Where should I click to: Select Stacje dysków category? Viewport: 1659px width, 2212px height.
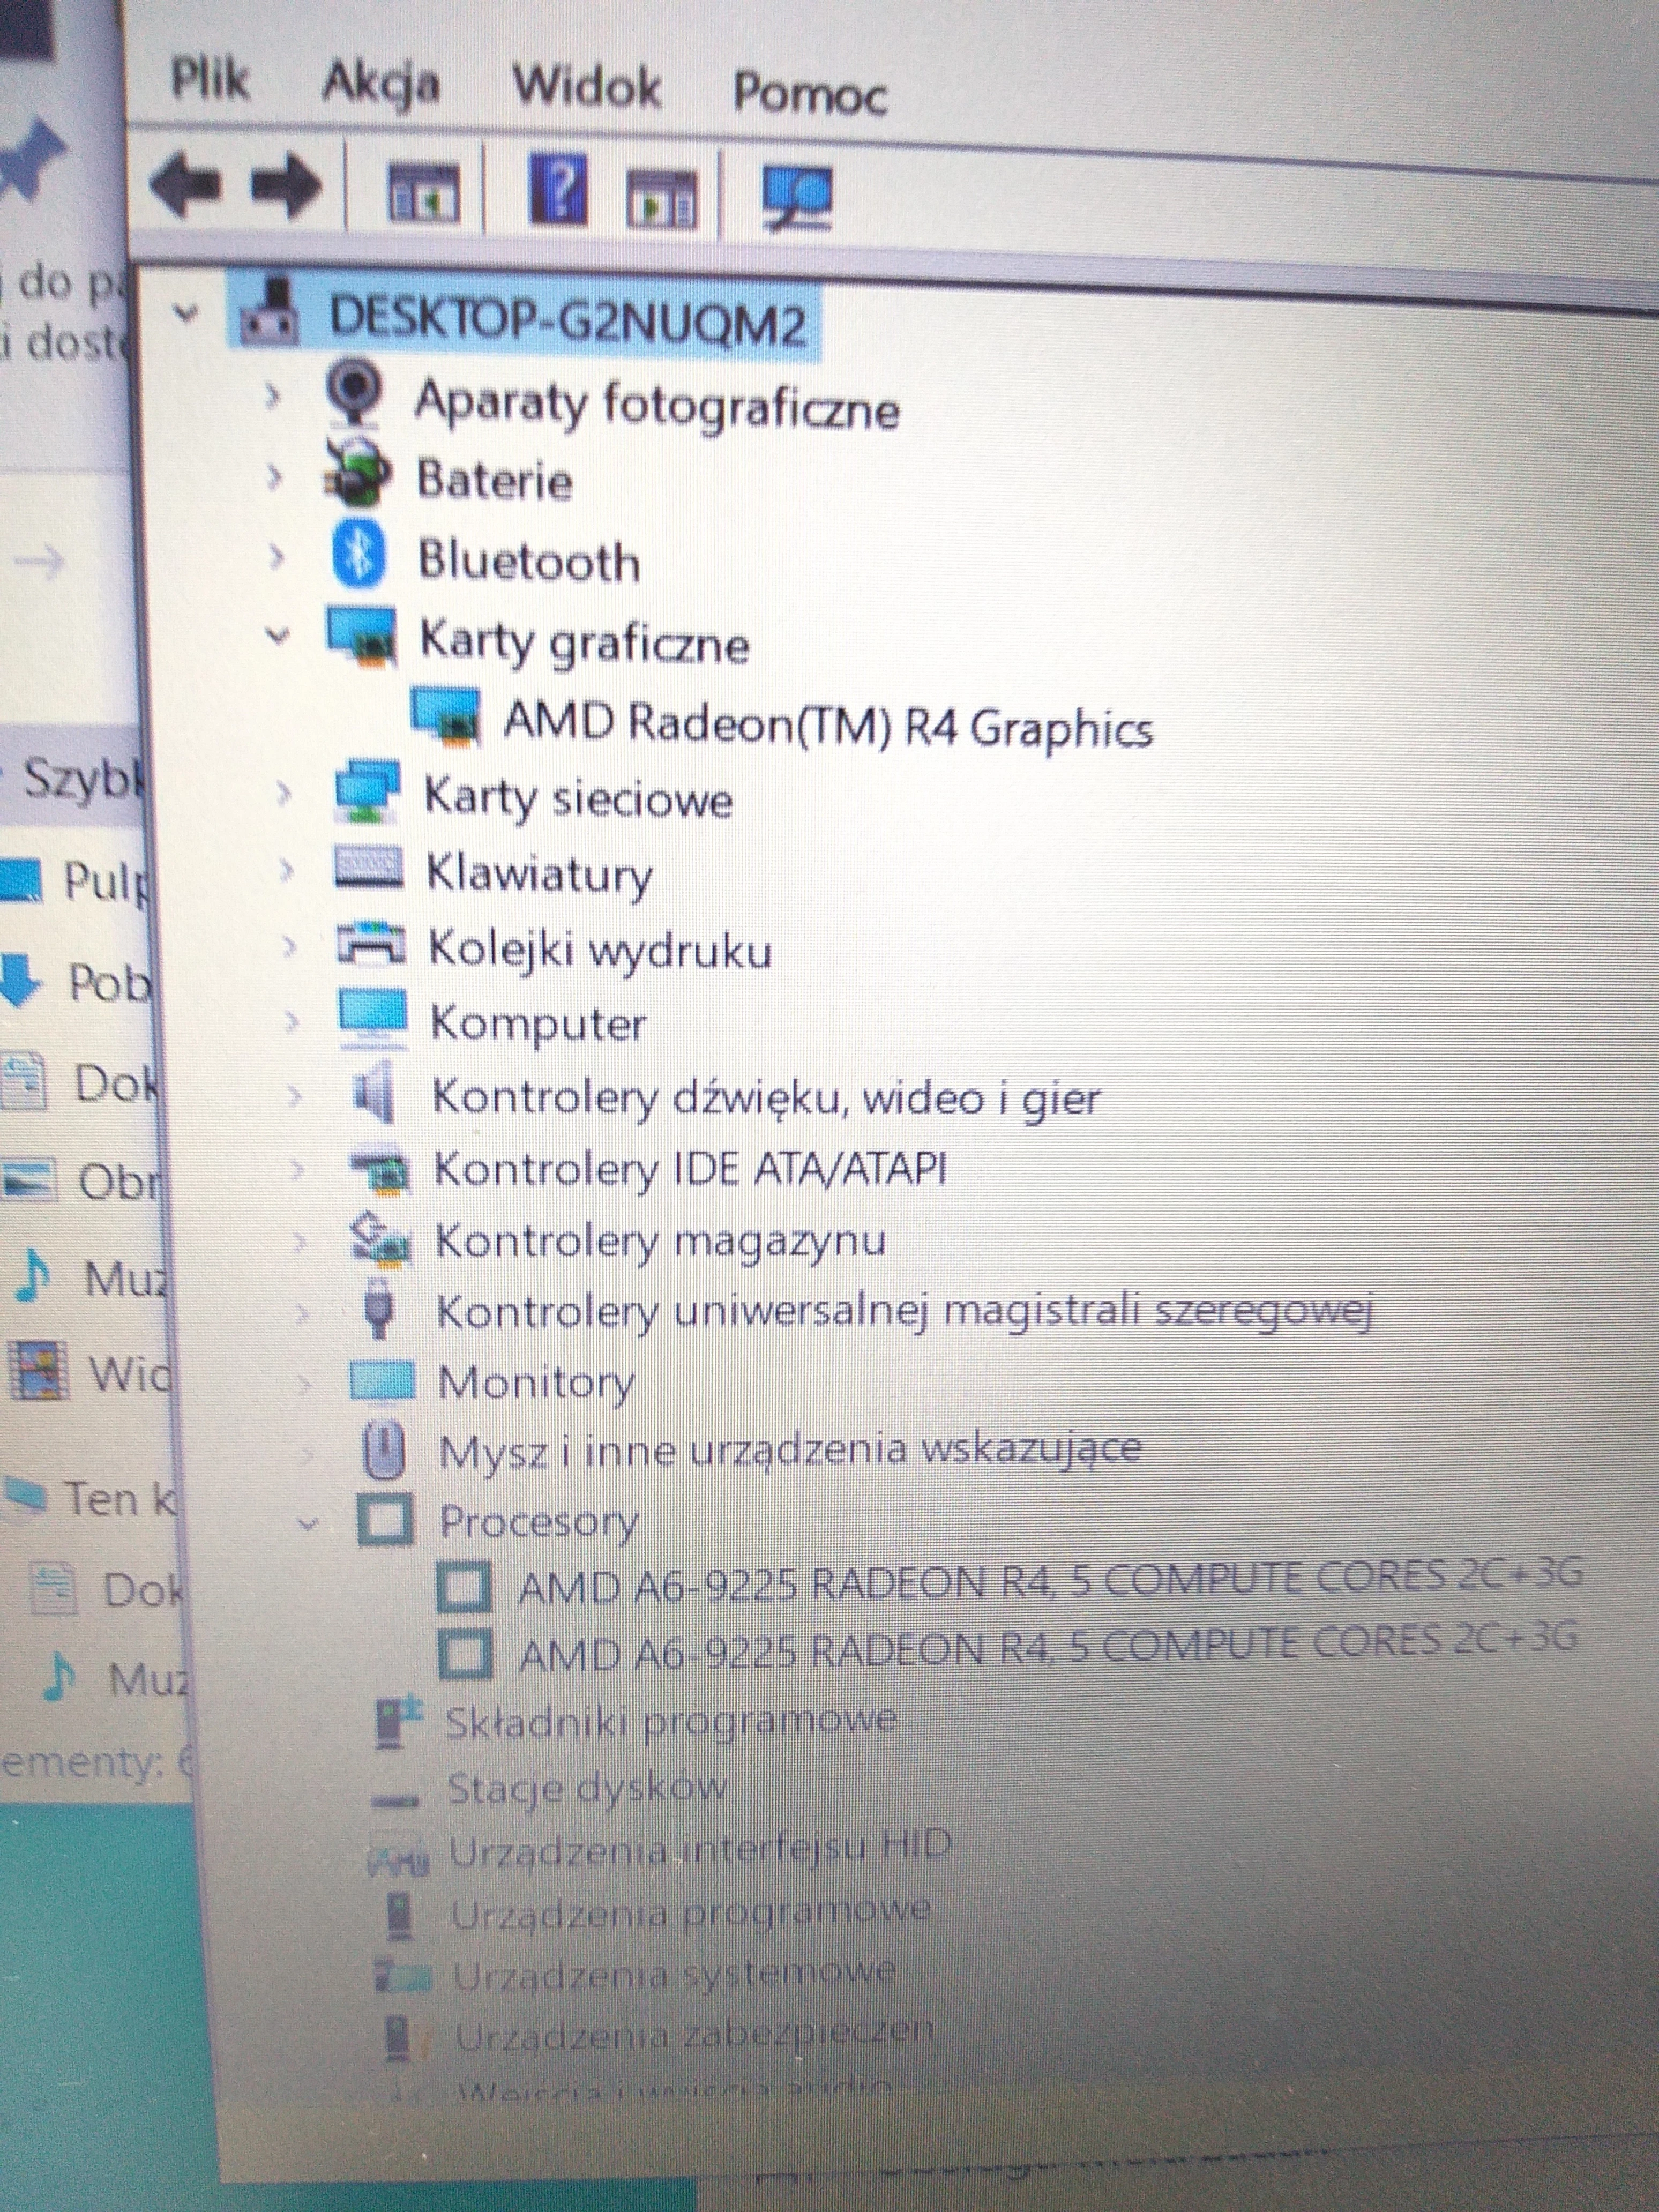click(x=587, y=1788)
